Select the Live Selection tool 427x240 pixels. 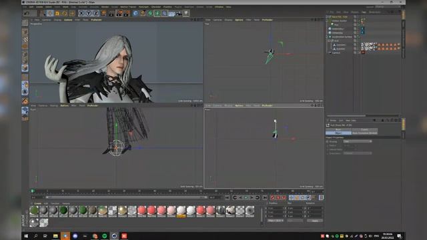[43, 13]
